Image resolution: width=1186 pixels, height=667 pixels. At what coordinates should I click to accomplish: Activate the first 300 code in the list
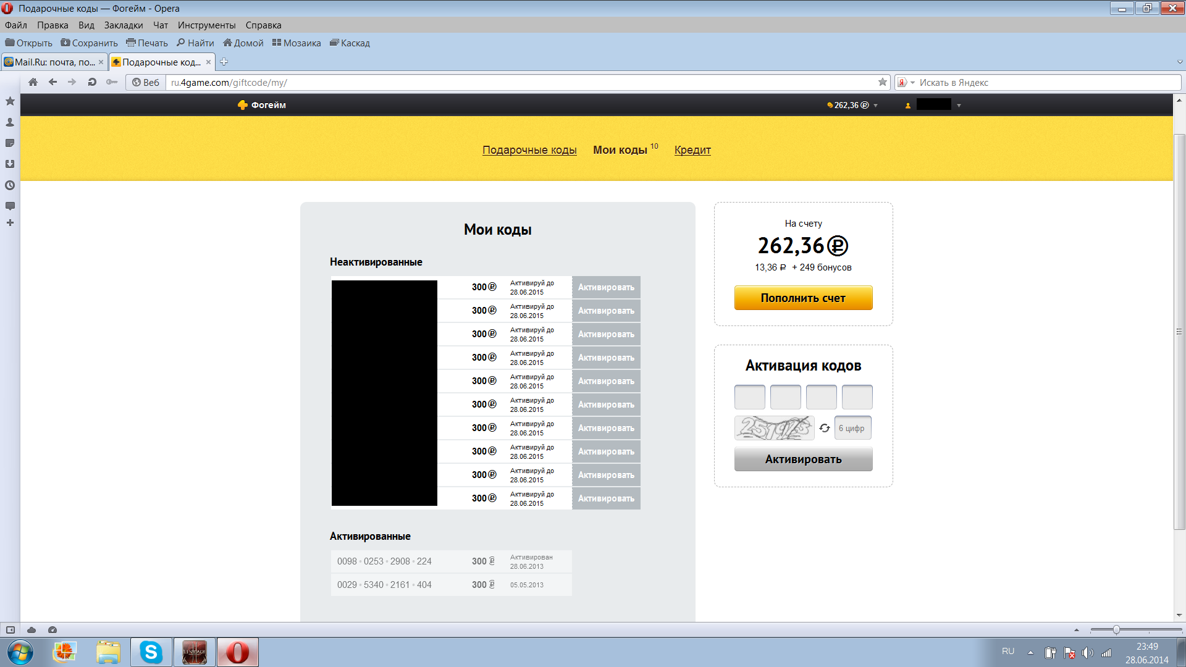[606, 287]
